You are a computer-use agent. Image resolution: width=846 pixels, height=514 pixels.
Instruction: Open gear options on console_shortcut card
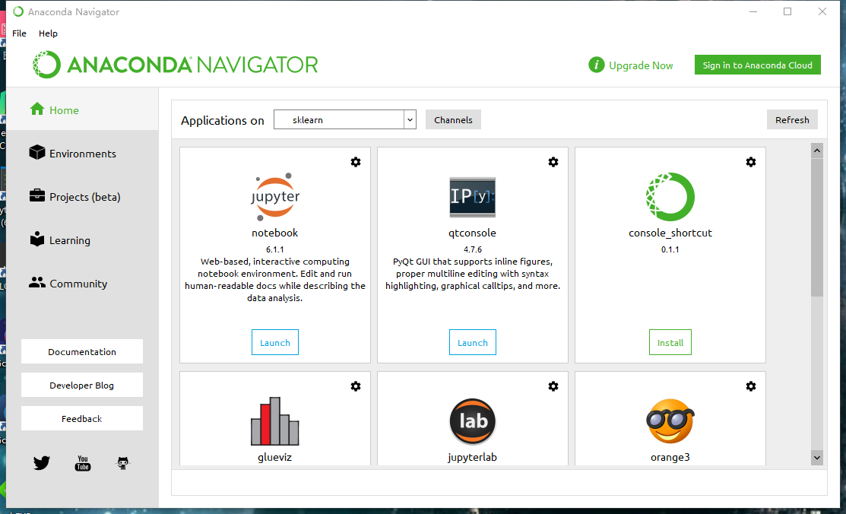pyautogui.click(x=750, y=162)
